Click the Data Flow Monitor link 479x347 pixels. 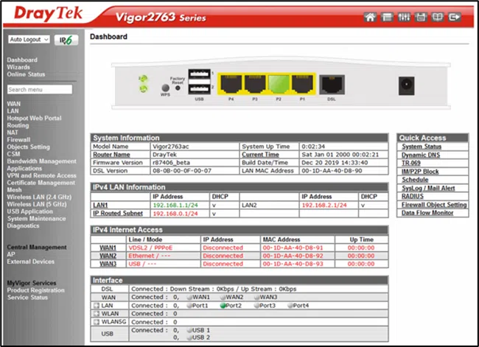point(428,212)
